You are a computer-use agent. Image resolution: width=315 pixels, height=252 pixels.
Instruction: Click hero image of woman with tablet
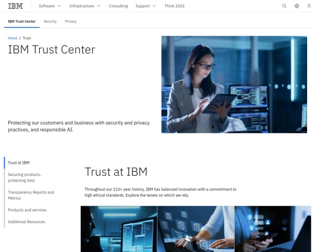234,85
